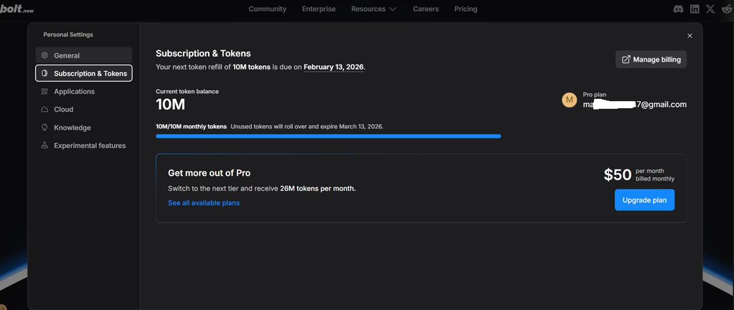Click the 10M/10M monthly tokens text
The height and width of the screenshot is (310, 734).
(x=191, y=126)
